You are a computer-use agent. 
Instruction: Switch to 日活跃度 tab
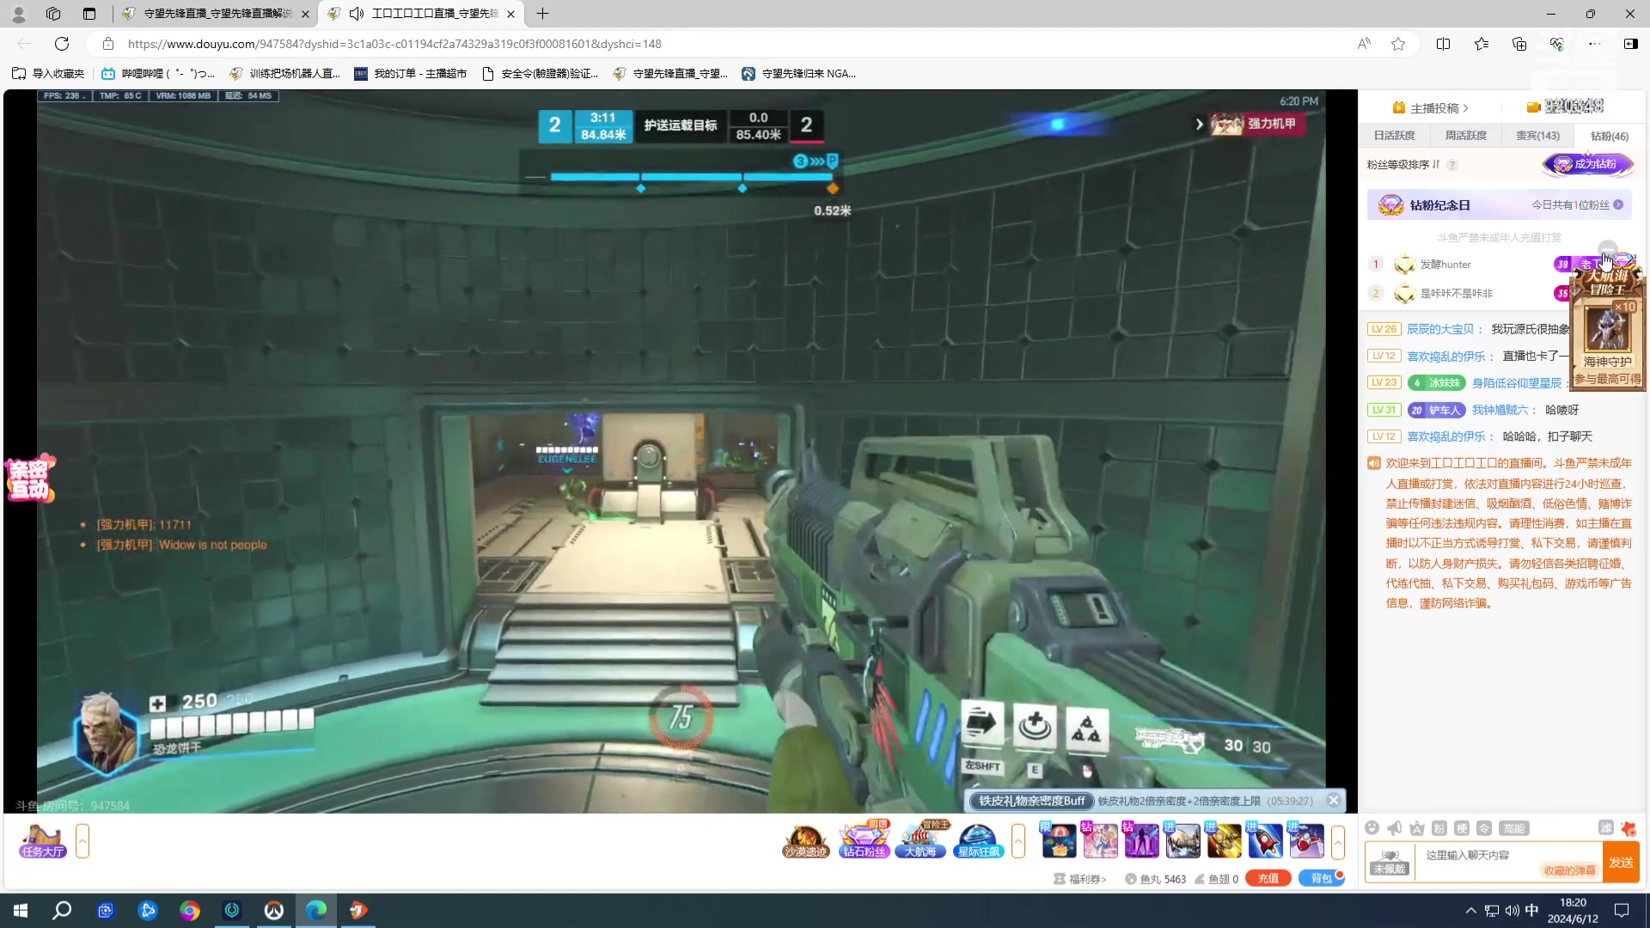point(1394,136)
